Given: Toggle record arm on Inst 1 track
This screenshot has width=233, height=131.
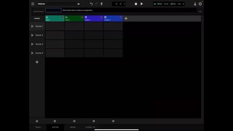Looking at the screenshot, I should point(63,17).
